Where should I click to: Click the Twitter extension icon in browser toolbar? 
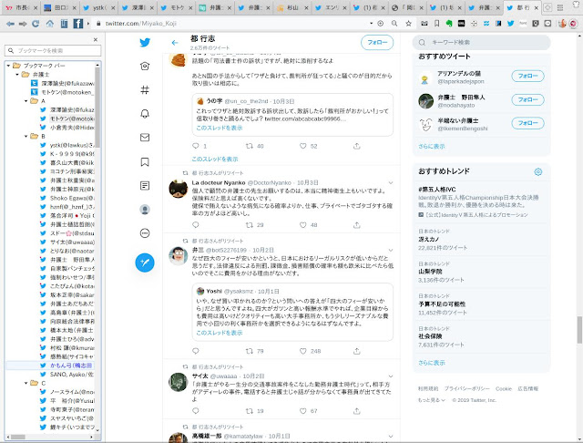[x=510, y=24]
